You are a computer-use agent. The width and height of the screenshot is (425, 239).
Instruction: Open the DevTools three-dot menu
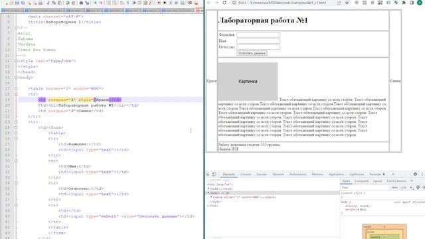click(x=422, y=174)
